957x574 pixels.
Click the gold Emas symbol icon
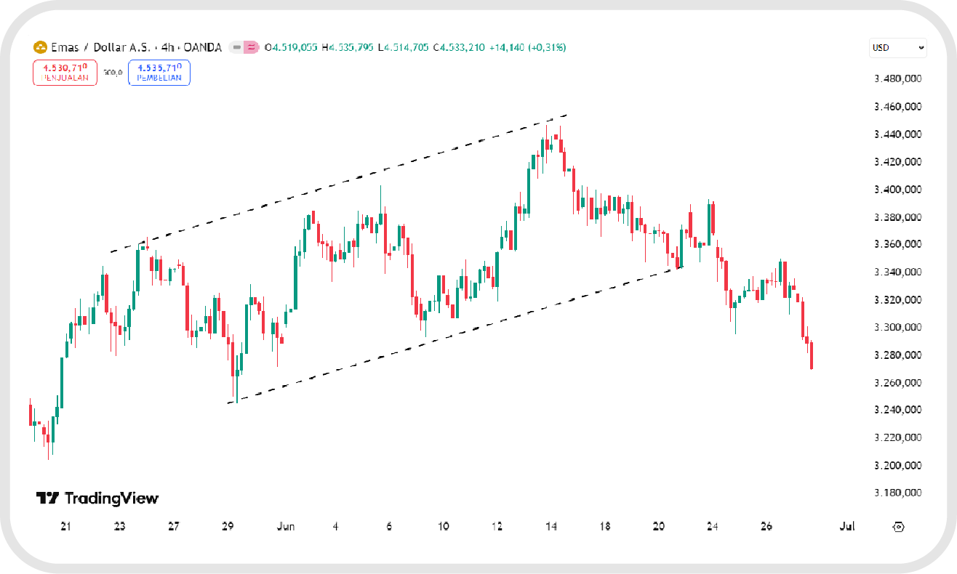pos(40,48)
